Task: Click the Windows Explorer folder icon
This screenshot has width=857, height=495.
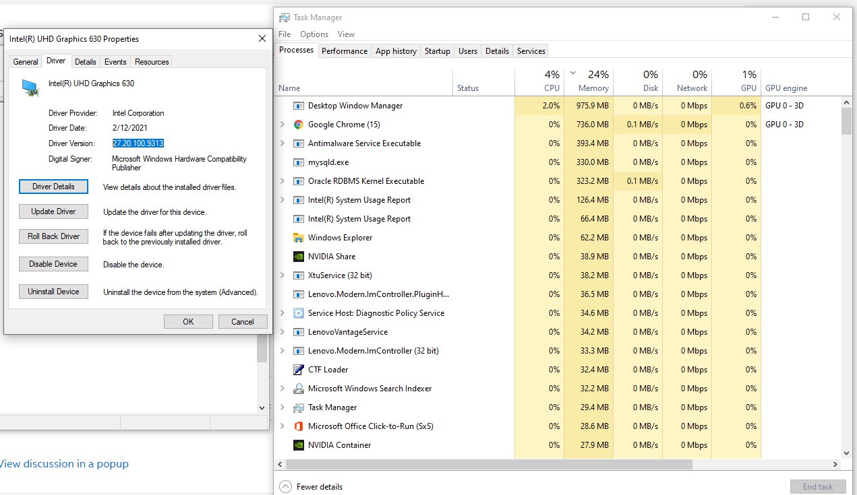Action: tap(299, 238)
